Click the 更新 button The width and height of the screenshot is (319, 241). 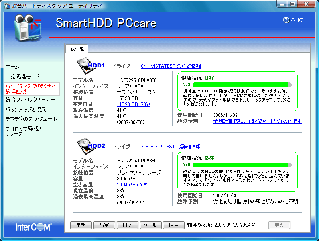(81, 225)
